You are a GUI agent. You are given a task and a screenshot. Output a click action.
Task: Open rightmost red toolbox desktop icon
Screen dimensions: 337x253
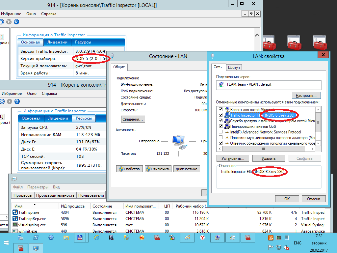pos(320,43)
